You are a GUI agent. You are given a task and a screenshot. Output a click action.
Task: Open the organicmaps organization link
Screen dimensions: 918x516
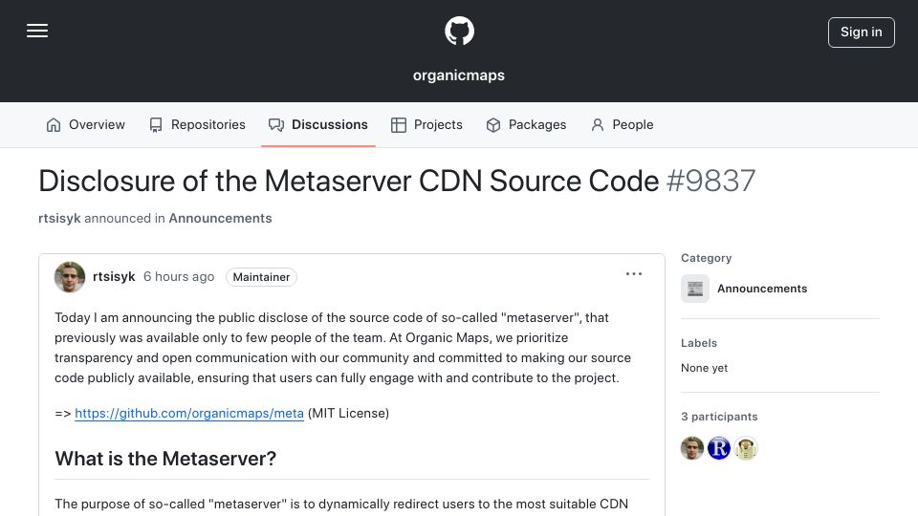[459, 75]
